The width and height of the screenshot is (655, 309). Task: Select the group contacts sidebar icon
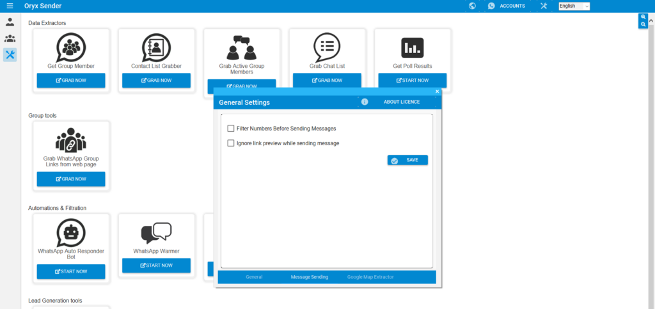[10, 39]
